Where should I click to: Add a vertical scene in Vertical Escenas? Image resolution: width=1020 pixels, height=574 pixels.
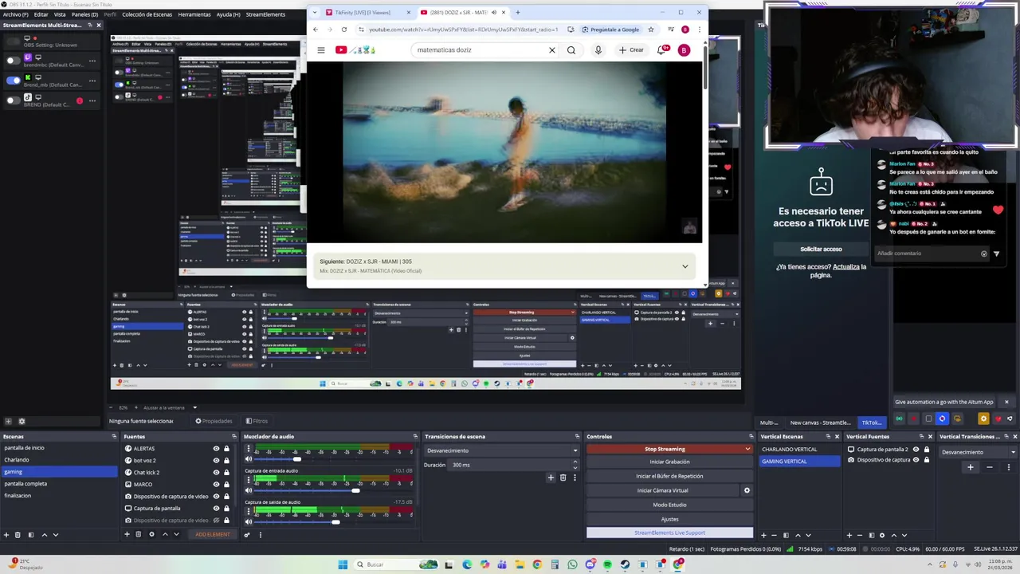tap(763, 535)
